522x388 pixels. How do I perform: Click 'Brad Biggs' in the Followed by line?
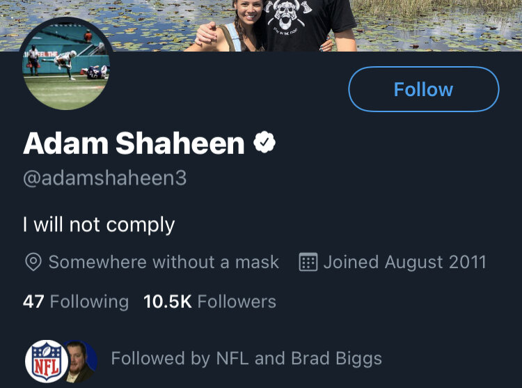point(336,359)
